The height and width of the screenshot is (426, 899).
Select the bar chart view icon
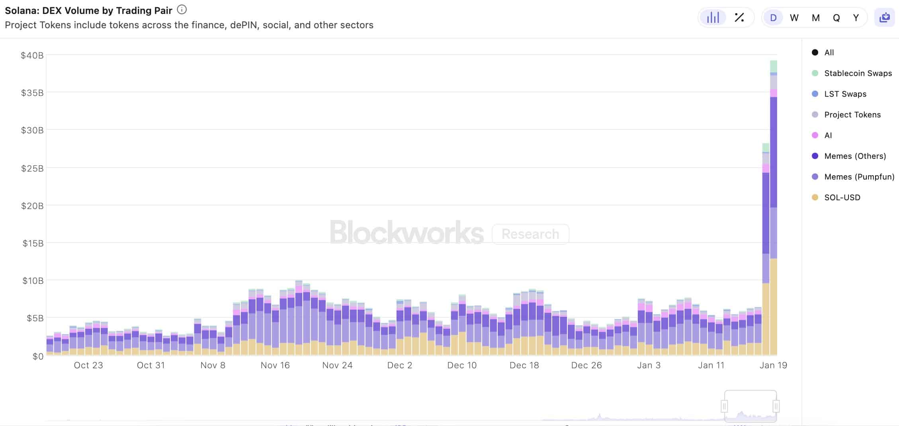click(x=713, y=17)
